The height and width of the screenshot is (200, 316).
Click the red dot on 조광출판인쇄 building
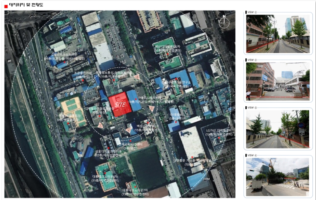click(83, 80)
